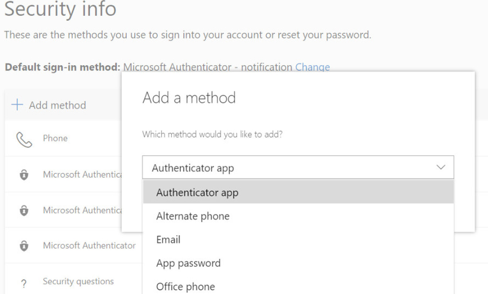The width and height of the screenshot is (488, 294).
Task: Click the plus icon beside Add method
Action: [x=17, y=105]
